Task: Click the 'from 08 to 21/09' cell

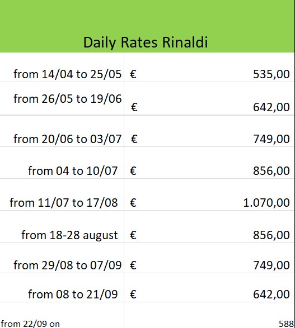Action: point(62,288)
